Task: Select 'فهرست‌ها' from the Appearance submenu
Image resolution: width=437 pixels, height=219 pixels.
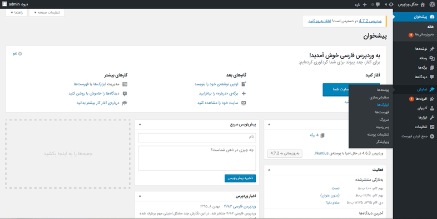Action: (382, 113)
